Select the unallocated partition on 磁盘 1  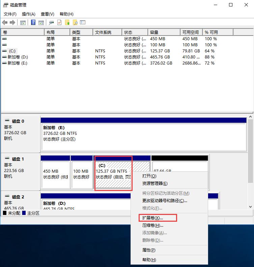(x=179, y=164)
